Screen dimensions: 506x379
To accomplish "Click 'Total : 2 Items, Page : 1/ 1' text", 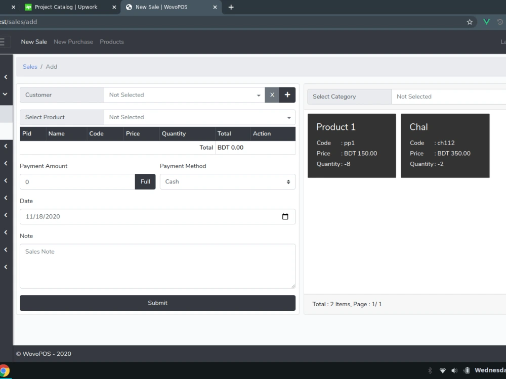I will [x=347, y=304].
